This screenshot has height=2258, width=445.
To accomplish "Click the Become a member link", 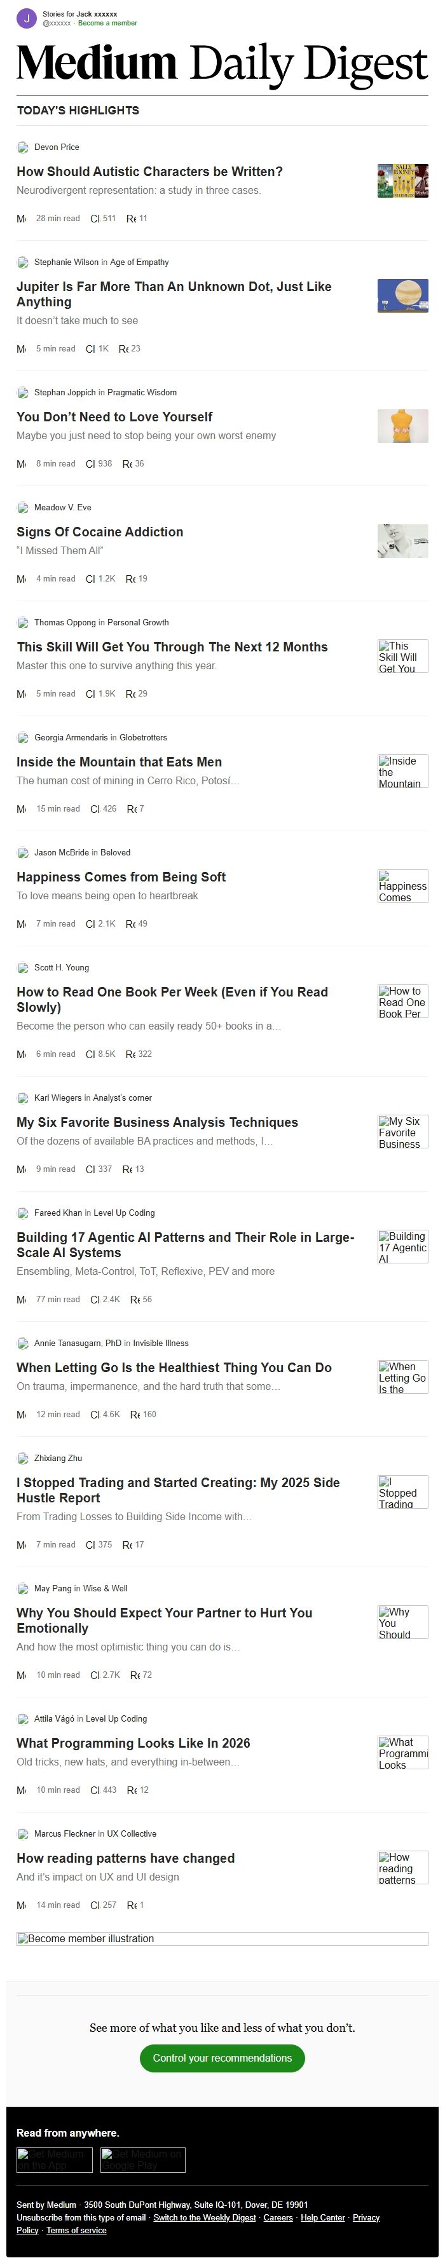I will [107, 24].
